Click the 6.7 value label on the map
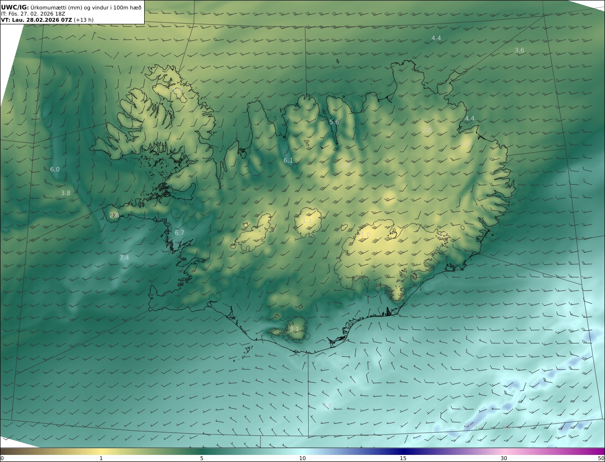The width and height of the screenshot is (605, 462). pyautogui.click(x=179, y=233)
